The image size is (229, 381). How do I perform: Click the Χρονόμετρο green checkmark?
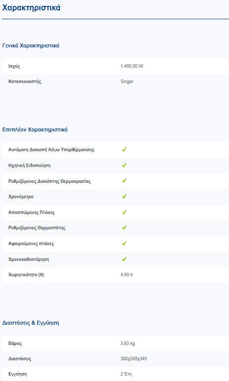(x=124, y=197)
